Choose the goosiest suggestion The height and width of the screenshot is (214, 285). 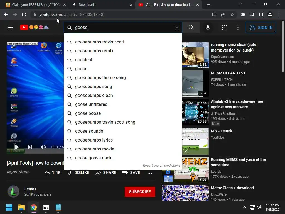pyautogui.click(x=123, y=60)
